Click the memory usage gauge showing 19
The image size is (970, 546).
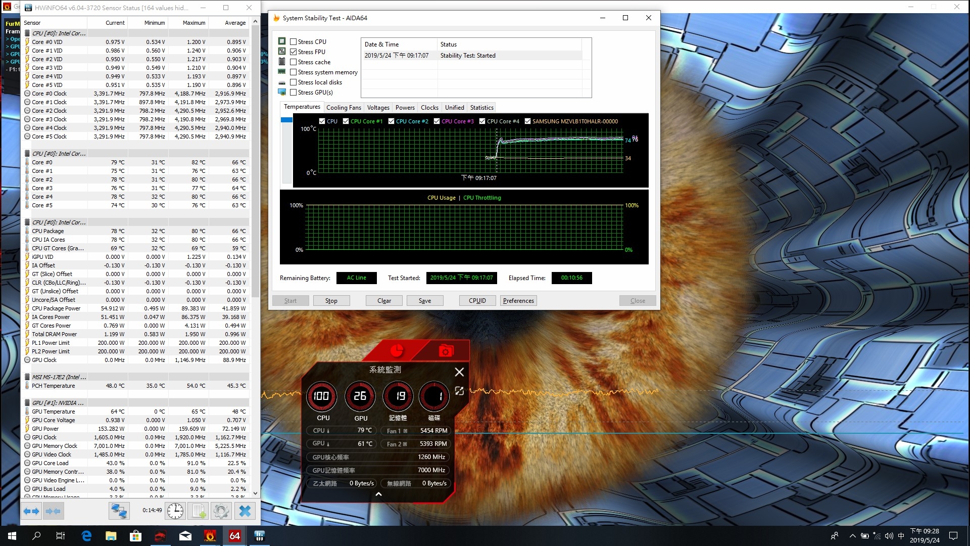(398, 396)
